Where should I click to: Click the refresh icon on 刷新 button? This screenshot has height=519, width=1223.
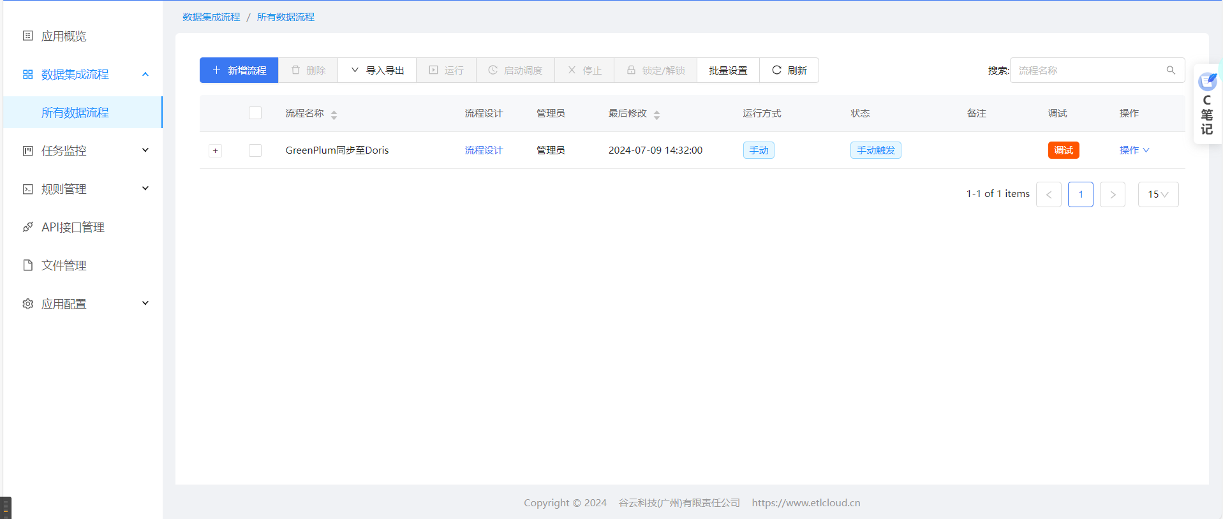(776, 70)
